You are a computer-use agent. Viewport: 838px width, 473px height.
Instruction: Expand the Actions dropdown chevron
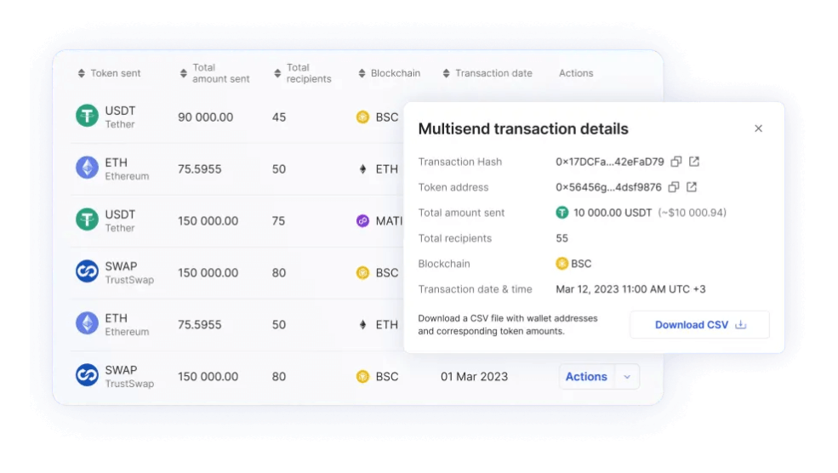[x=627, y=377]
